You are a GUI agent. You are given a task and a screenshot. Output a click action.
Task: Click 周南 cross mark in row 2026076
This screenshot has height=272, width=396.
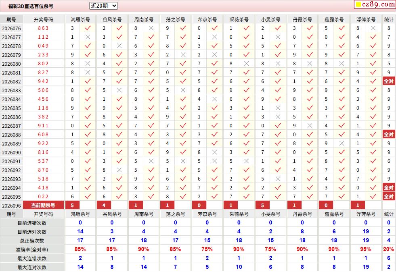point(151,28)
